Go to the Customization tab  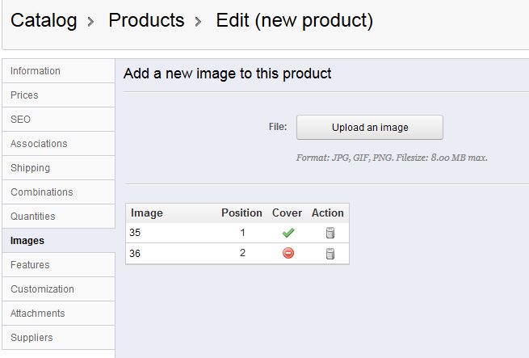click(x=42, y=289)
